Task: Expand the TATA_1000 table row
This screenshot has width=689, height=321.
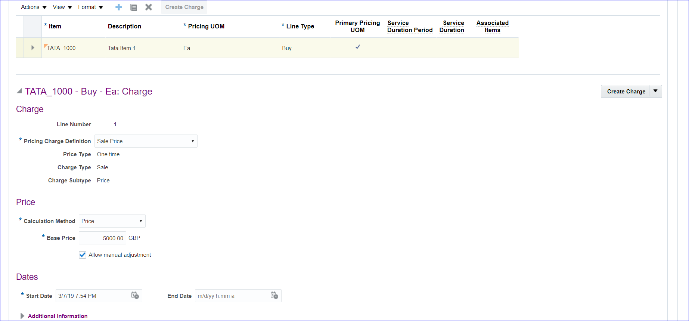Action: [33, 48]
